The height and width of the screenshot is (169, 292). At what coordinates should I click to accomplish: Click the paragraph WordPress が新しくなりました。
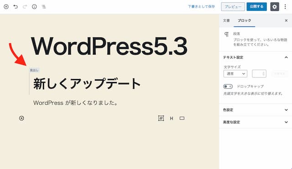(x=75, y=102)
